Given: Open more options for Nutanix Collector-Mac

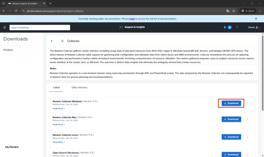Looking at the screenshot, I should tap(247, 119).
